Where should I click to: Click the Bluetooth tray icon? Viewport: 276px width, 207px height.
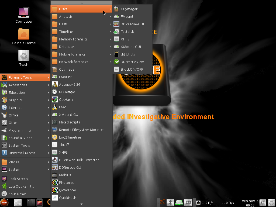point(170,202)
